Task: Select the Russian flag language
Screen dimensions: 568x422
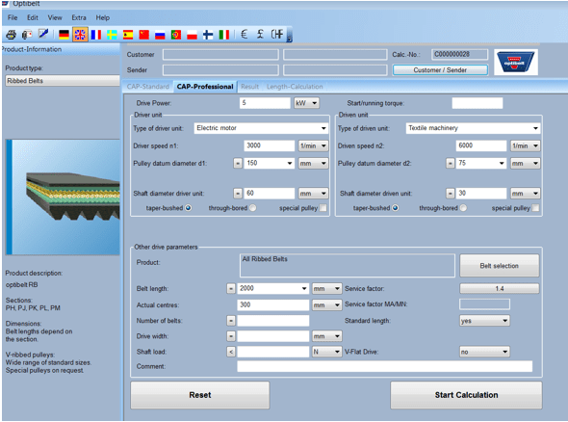Action: pyautogui.click(x=160, y=35)
